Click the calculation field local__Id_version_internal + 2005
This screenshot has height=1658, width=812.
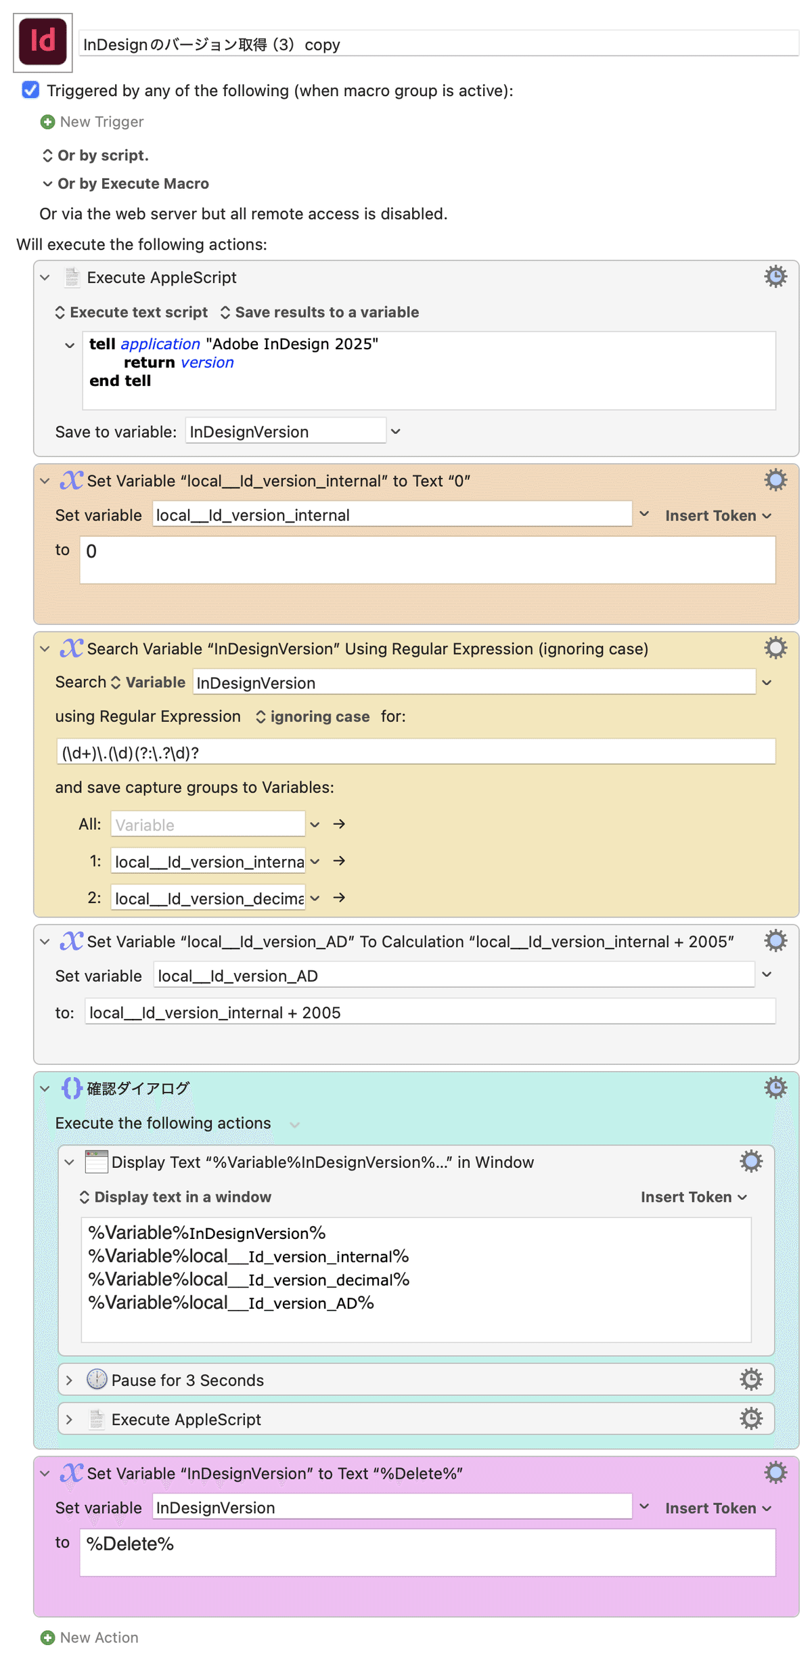(430, 1011)
